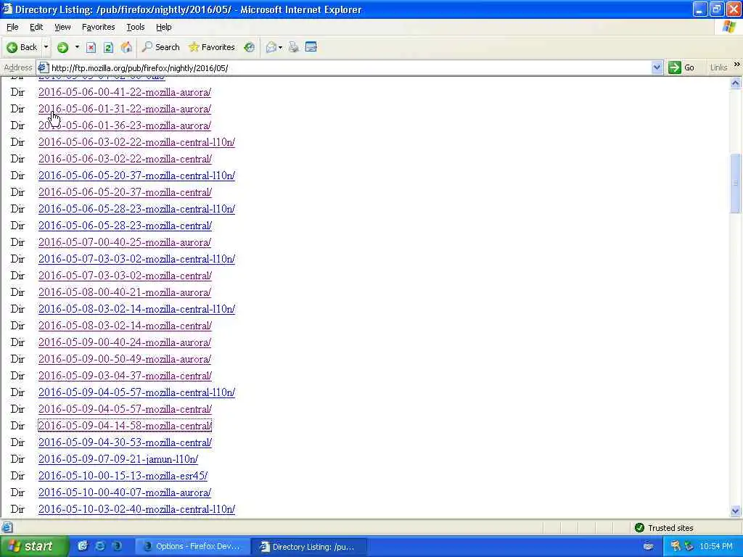Viewport: 743px width, 557px height.
Task: Open 2016-05-10-00-15-13-mozilla-esr45 directory
Action: (123, 476)
